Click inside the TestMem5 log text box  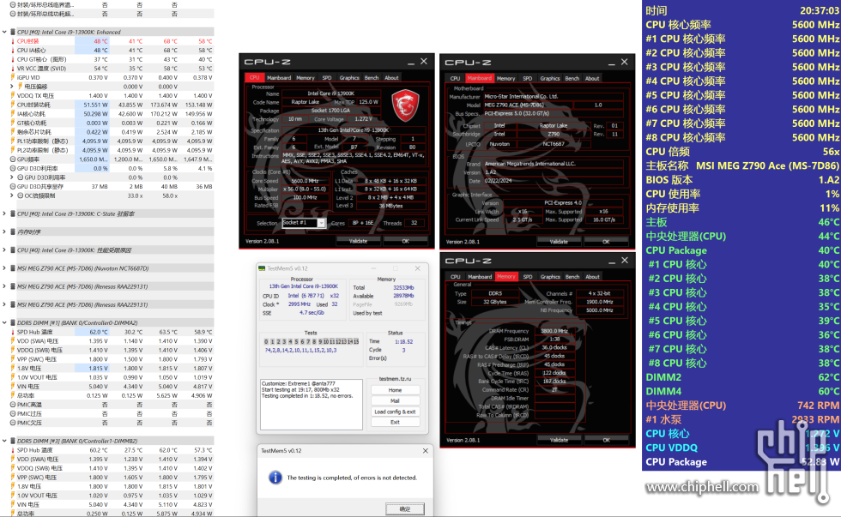[x=311, y=405]
